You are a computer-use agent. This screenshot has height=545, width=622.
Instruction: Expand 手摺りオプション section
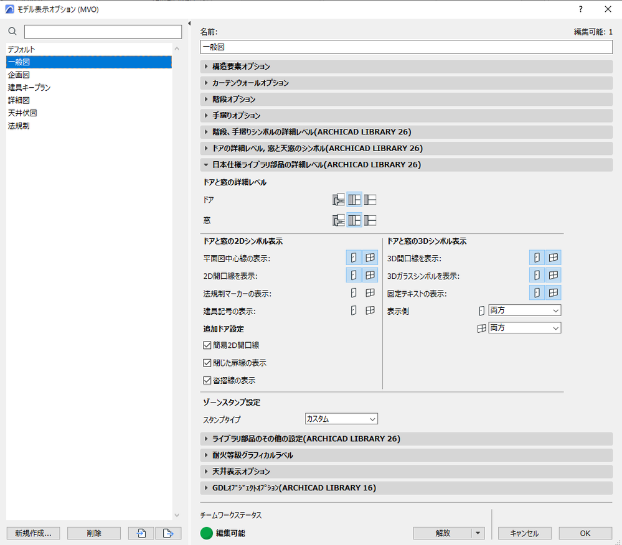(x=406, y=115)
